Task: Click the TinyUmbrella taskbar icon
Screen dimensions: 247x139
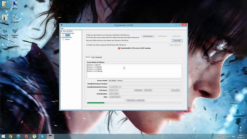Action: (50, 136)
